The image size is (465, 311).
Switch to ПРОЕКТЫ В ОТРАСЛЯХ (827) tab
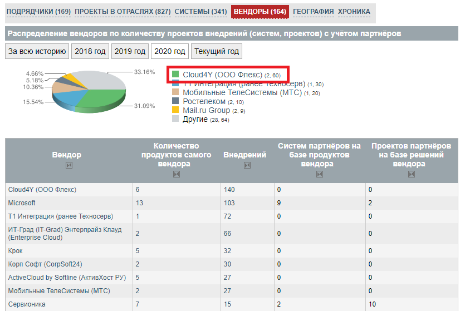coord(123,12)
